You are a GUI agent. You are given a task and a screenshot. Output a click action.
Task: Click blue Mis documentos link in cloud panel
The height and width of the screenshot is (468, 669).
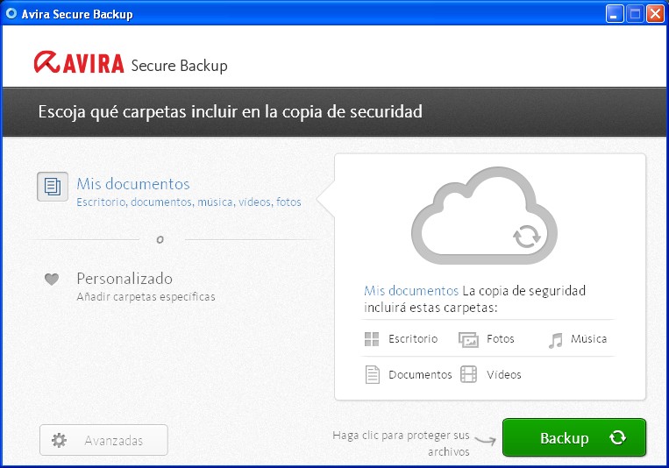point(411,290)
